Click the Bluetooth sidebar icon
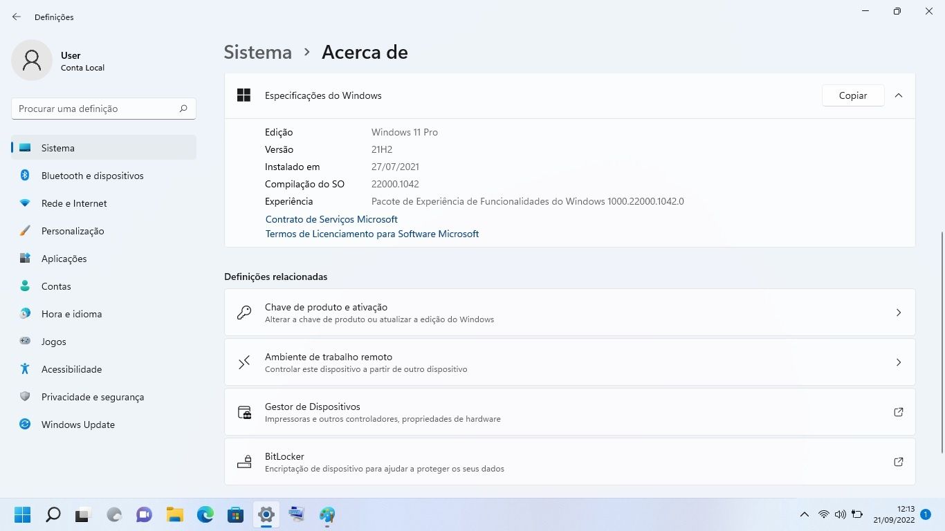 point(25,176)
